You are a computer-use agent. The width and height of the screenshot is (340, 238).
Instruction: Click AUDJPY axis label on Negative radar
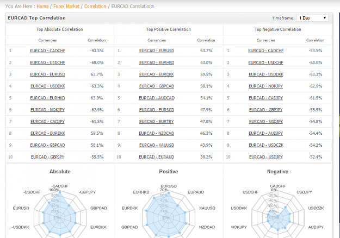click(316, 227)
